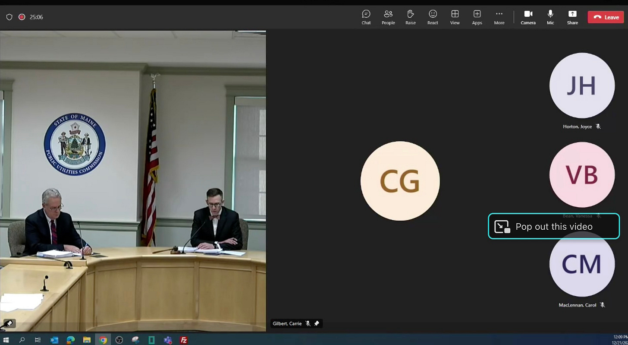Toggle the Mic mute
The height and width of the screenshot is (345, 628).
tap(550, 17)
